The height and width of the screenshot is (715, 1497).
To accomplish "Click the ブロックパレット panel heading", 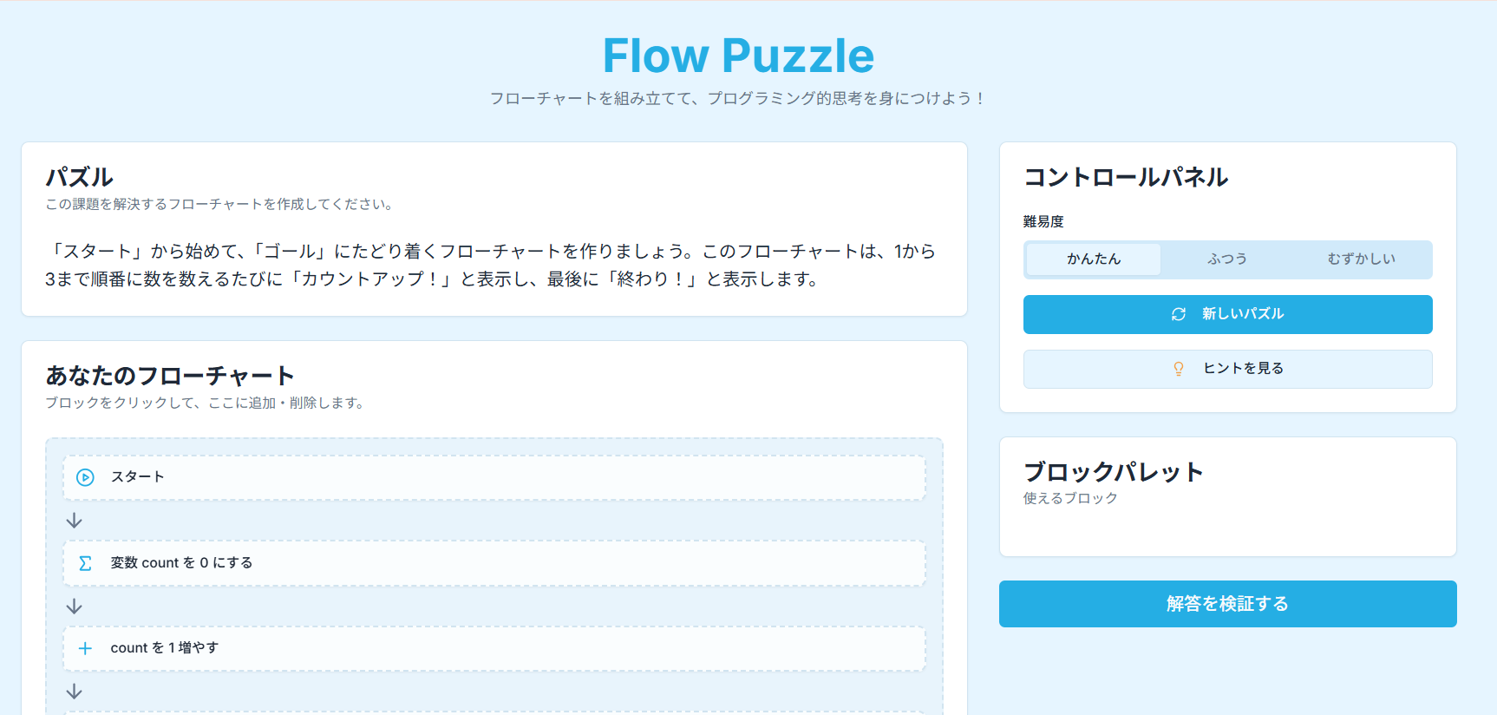I will 1113,472.
